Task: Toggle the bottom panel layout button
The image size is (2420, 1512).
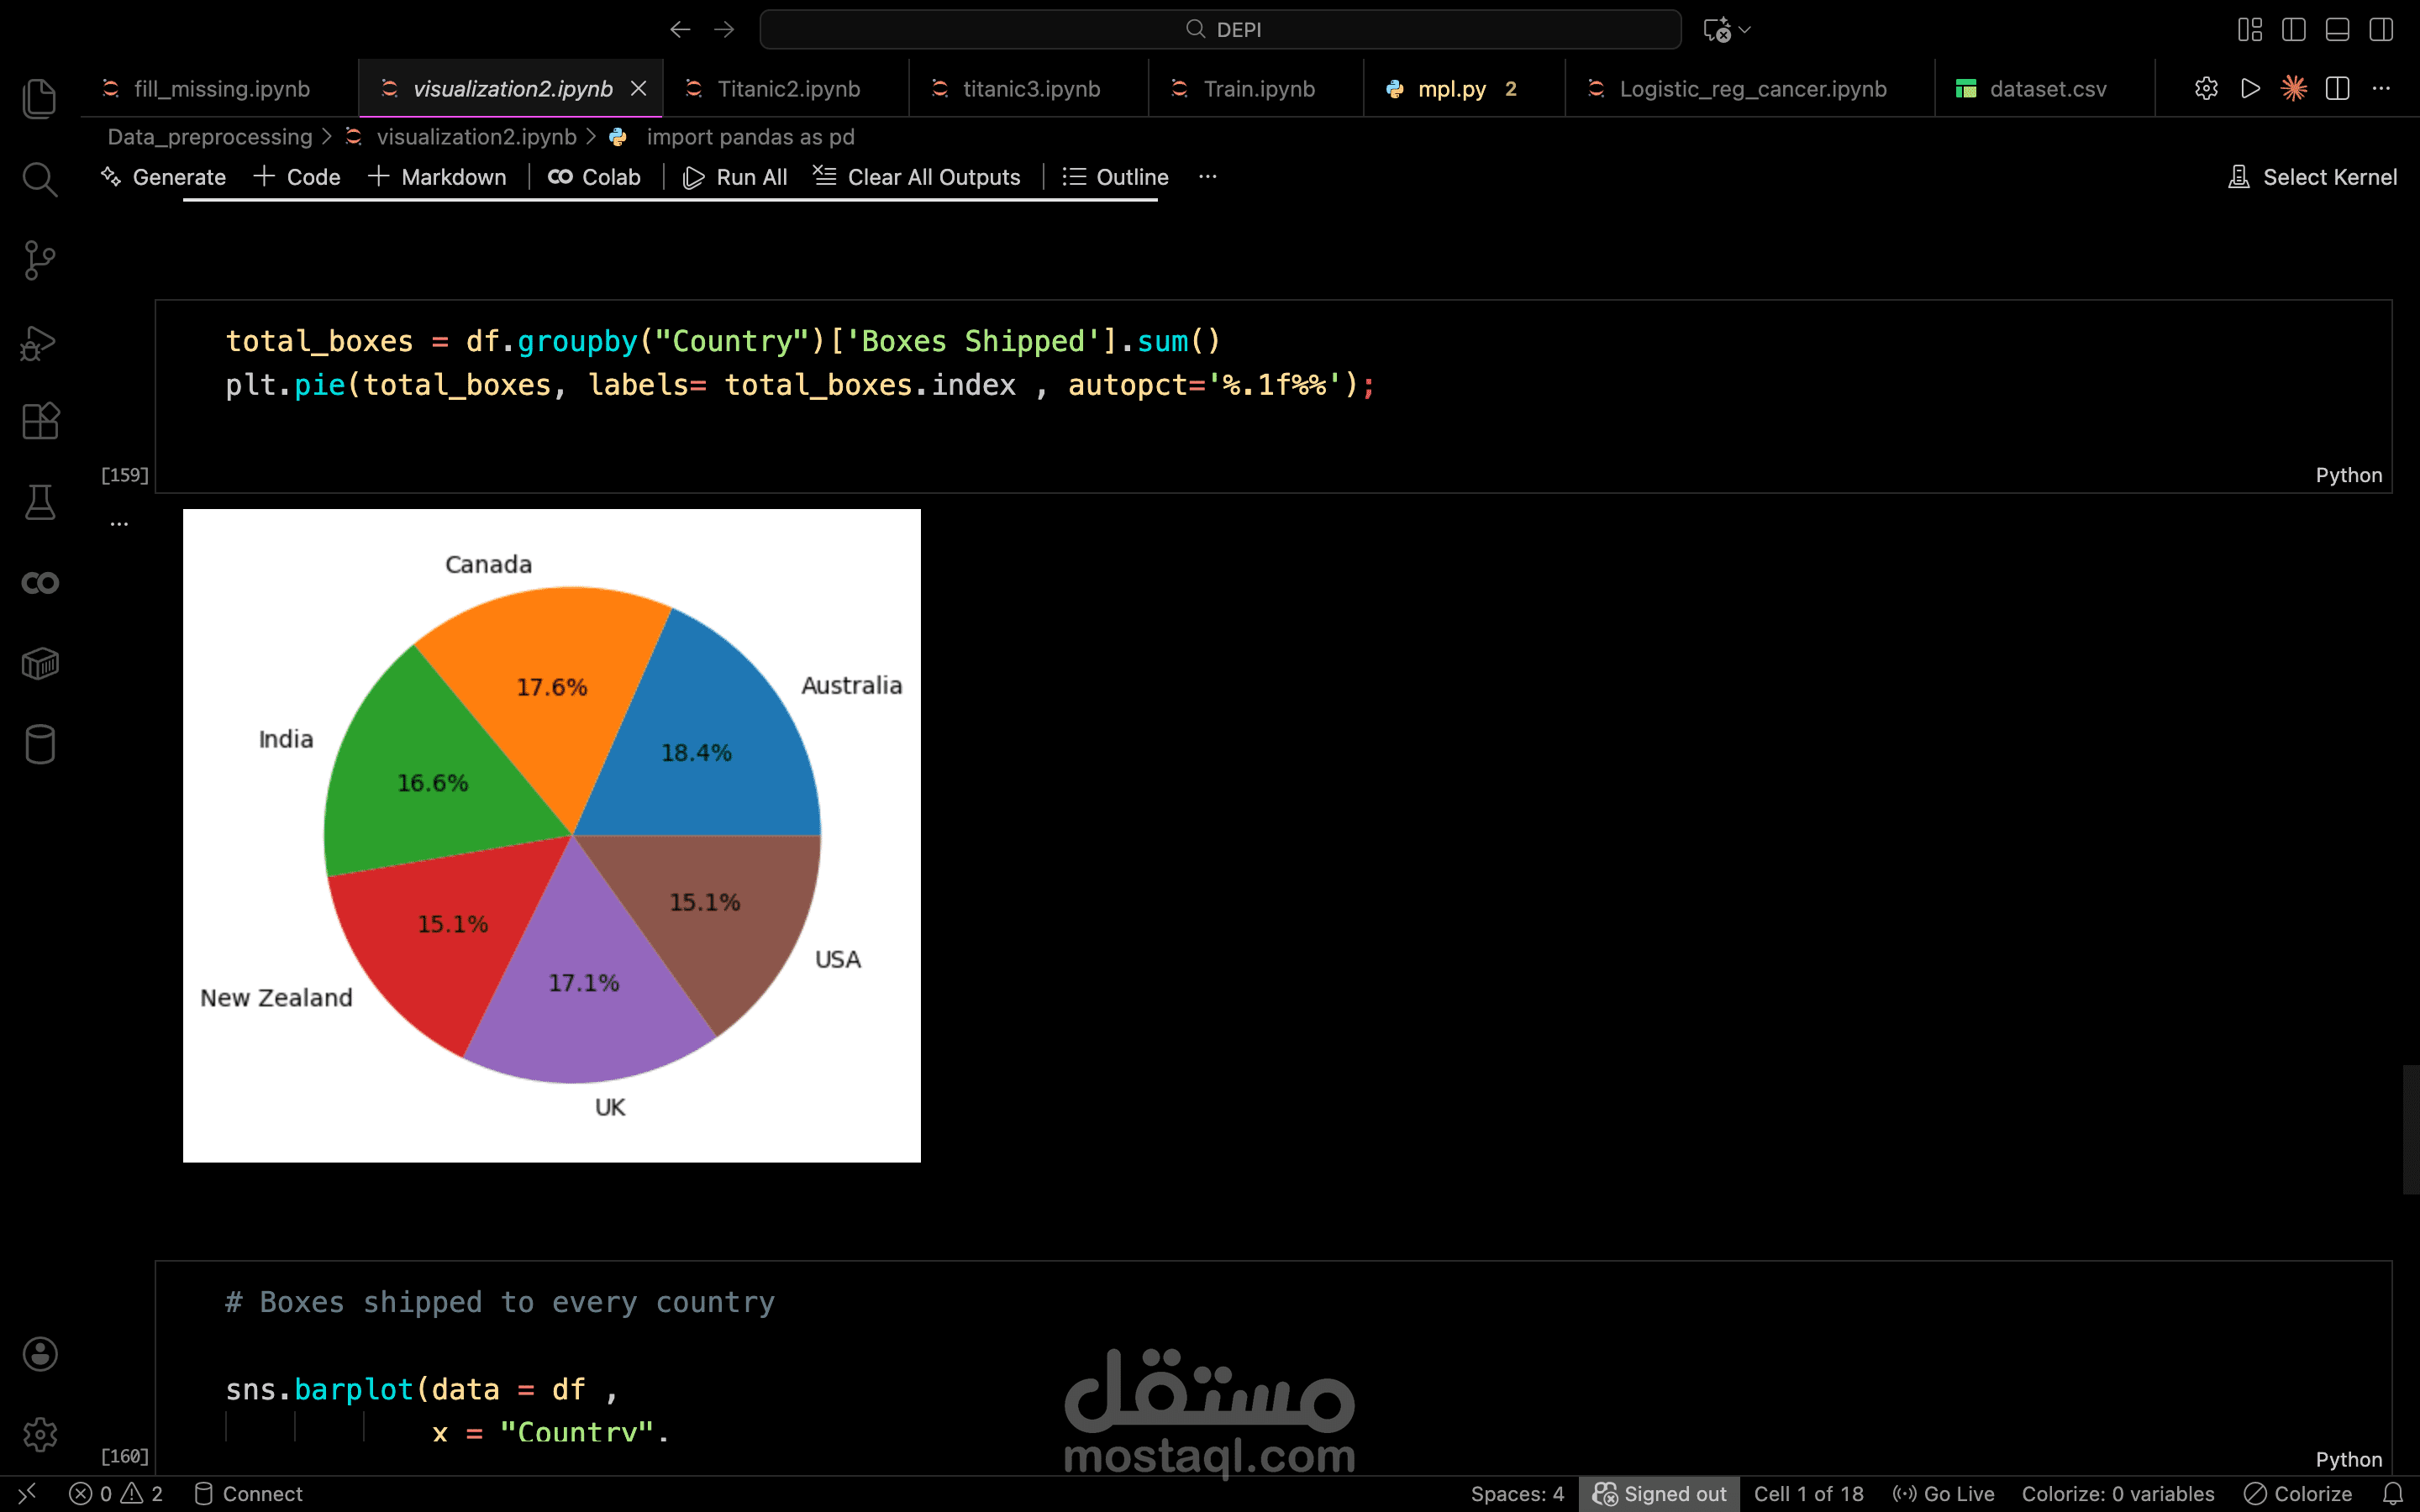Action: click(2337, 30)
